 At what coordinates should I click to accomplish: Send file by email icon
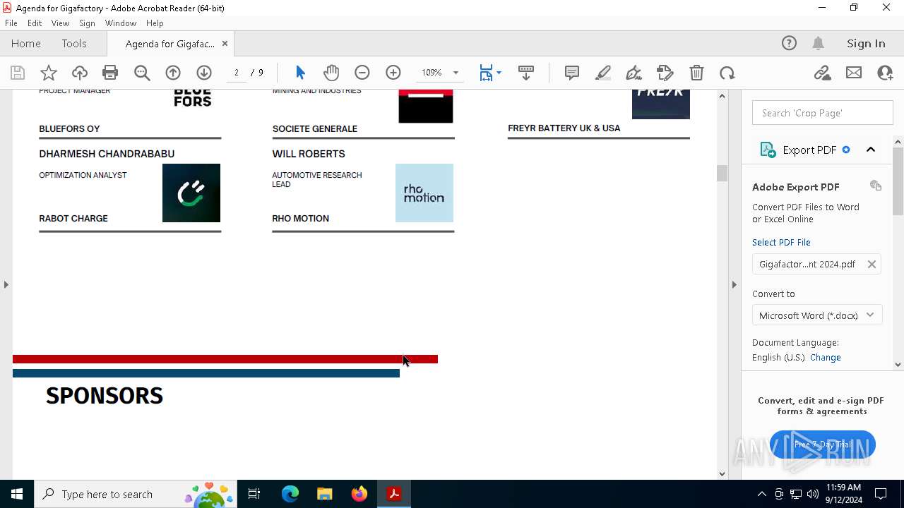pos(854,73)
